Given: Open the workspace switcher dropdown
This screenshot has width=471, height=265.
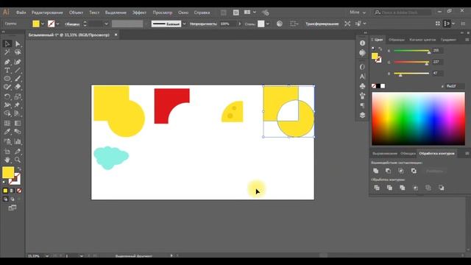Looking at the screenshot, I should 358,13.
